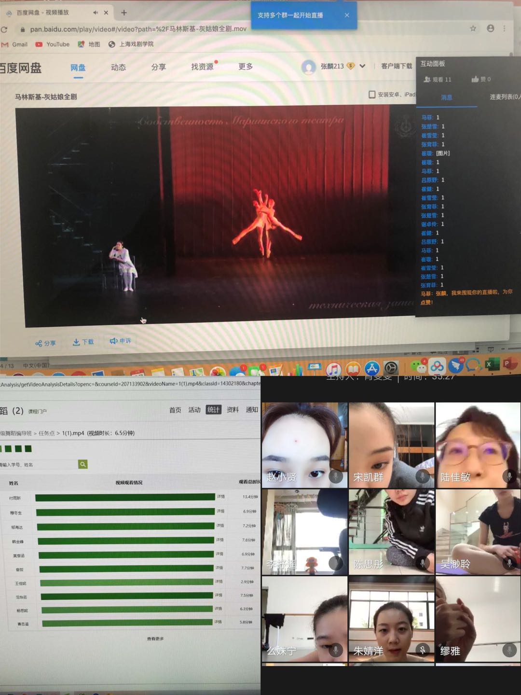Click the 客户端下载 link

pos(396,66)
